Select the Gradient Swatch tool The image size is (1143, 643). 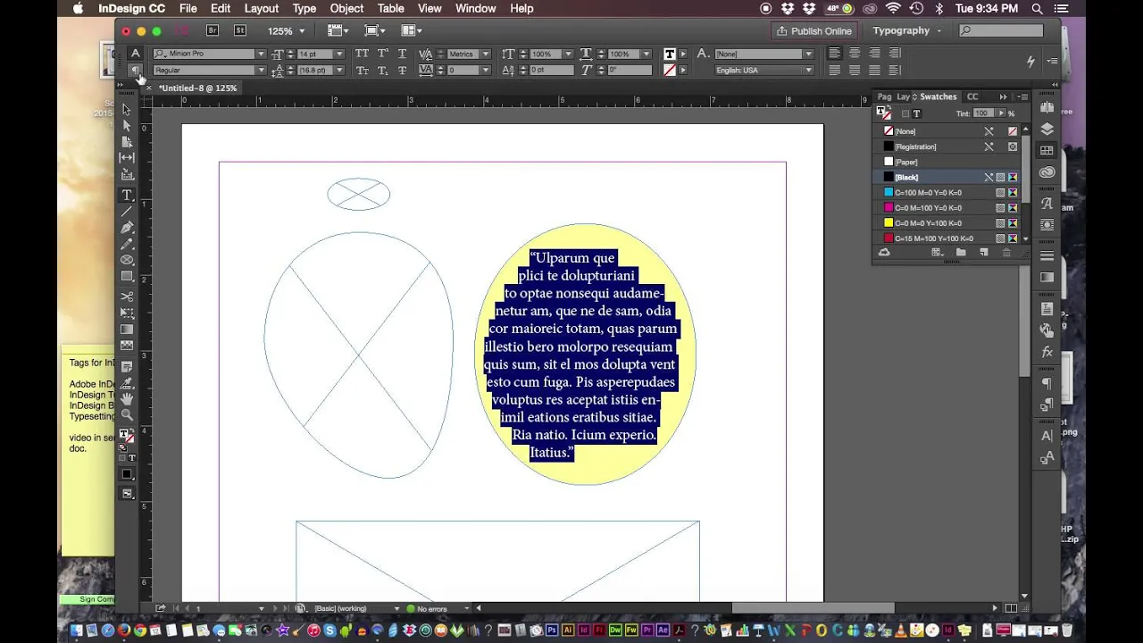point(127,330)
